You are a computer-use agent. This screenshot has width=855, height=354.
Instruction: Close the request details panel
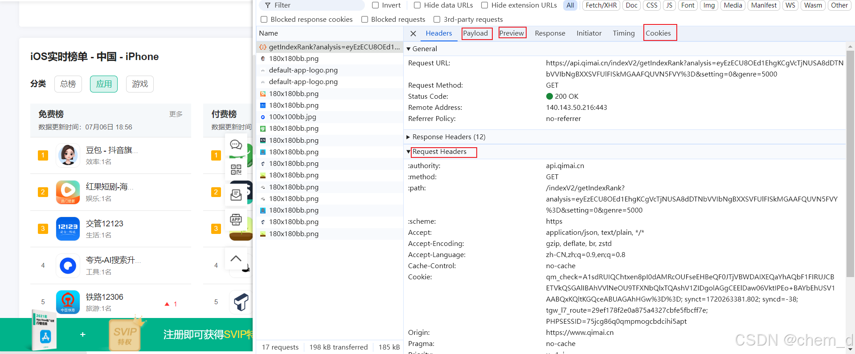[x=413, y=33]
